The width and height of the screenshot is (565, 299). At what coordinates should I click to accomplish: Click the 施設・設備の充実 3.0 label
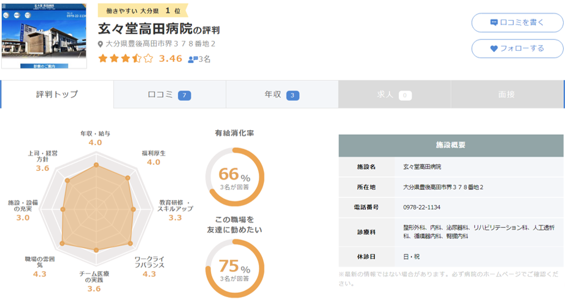click(23, 210)
